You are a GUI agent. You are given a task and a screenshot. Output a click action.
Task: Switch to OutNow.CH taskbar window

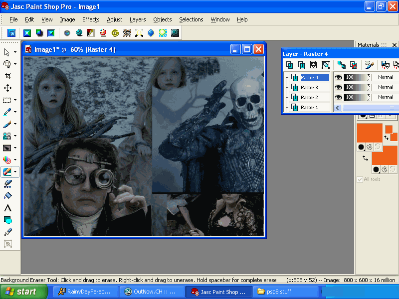pyautogui.click(x=152, y=292)
